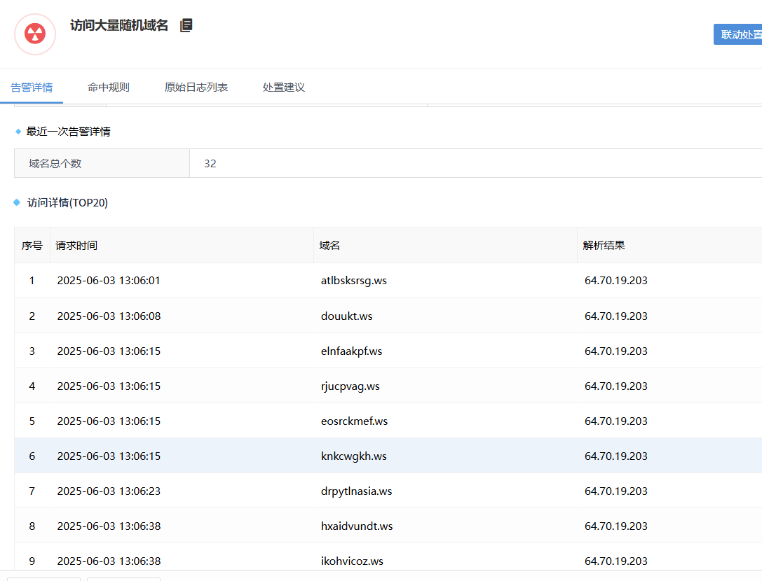This screenshot has width=762, height=581.
Task: Click diamond bullet beside 最近一次告警详情
Action: point(18,131)
